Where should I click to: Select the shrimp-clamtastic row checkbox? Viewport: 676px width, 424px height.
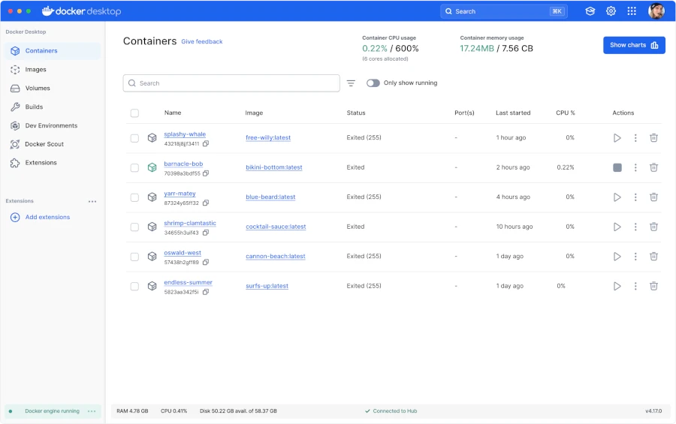click(134, 227)
